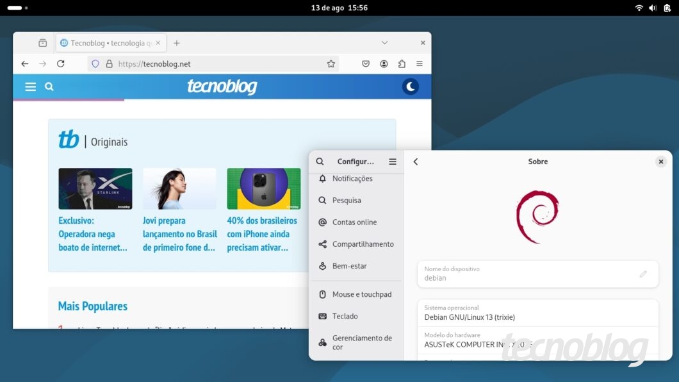Screen dimensions: 679x382
Task: Edit device name with the pencil icon
Action: [643, 274]
